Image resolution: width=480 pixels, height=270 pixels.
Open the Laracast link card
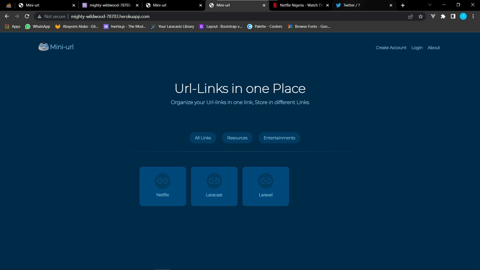(x=214, y=186)
